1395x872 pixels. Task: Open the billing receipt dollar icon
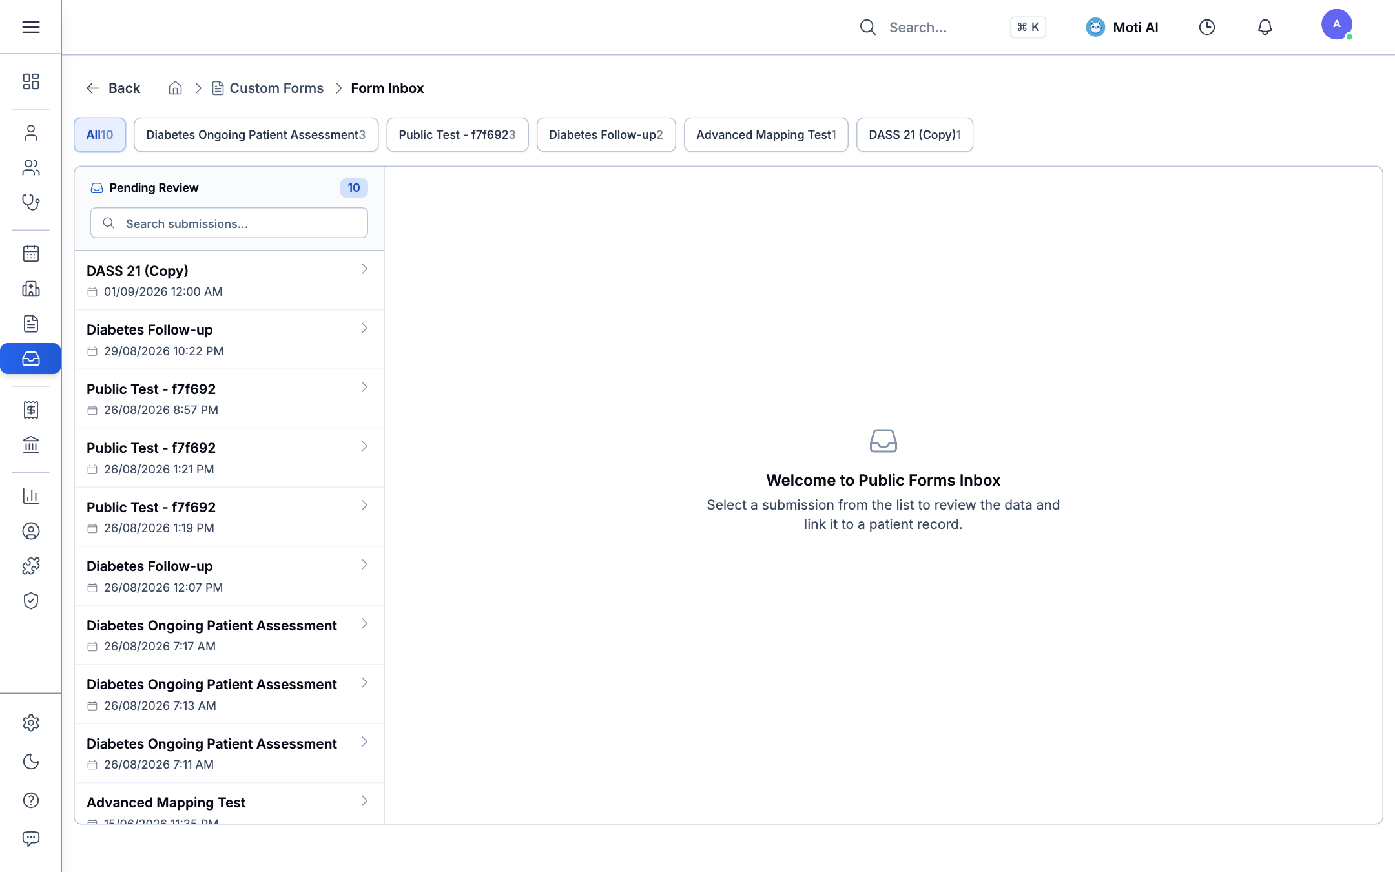pos(30,410)
